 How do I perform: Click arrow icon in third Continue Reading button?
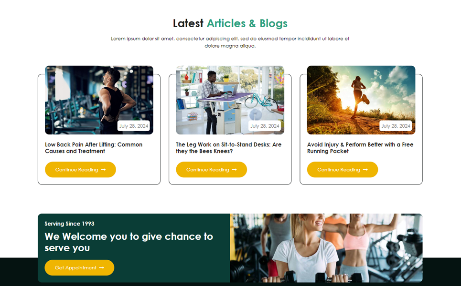pyautogui.click(x=365, y=170)
